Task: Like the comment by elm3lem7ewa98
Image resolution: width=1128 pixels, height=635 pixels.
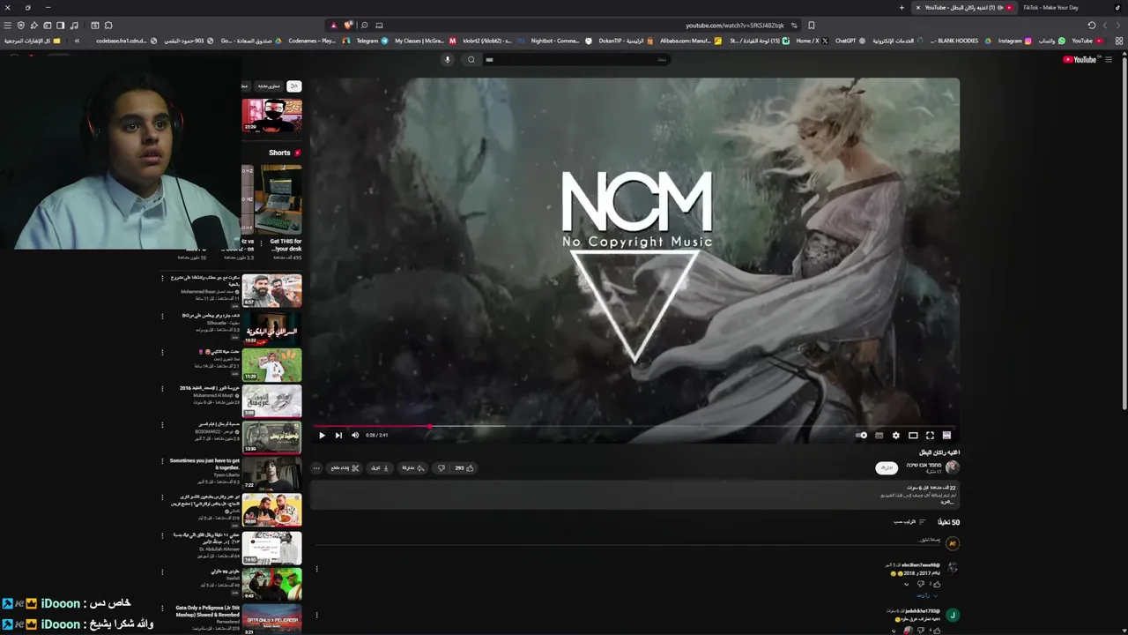Action: (x=937, y=584)
